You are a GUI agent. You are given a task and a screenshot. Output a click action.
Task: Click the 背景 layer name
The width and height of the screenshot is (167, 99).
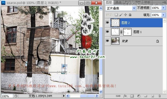tap(125, 41)
